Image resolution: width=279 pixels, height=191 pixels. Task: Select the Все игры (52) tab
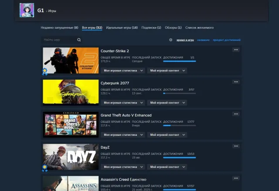click(x=92, y=27)
